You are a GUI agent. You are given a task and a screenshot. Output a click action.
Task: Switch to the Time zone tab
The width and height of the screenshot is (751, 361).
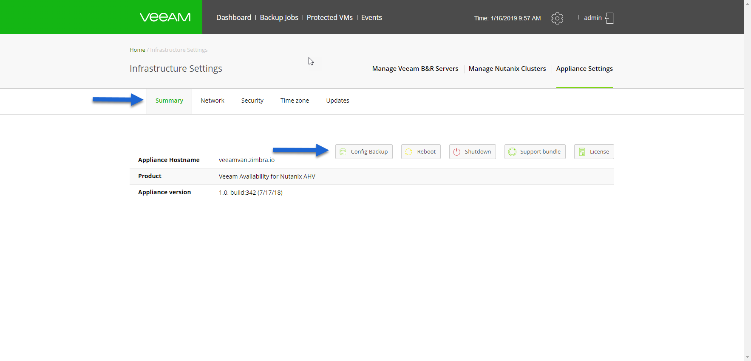coord(295,101)
